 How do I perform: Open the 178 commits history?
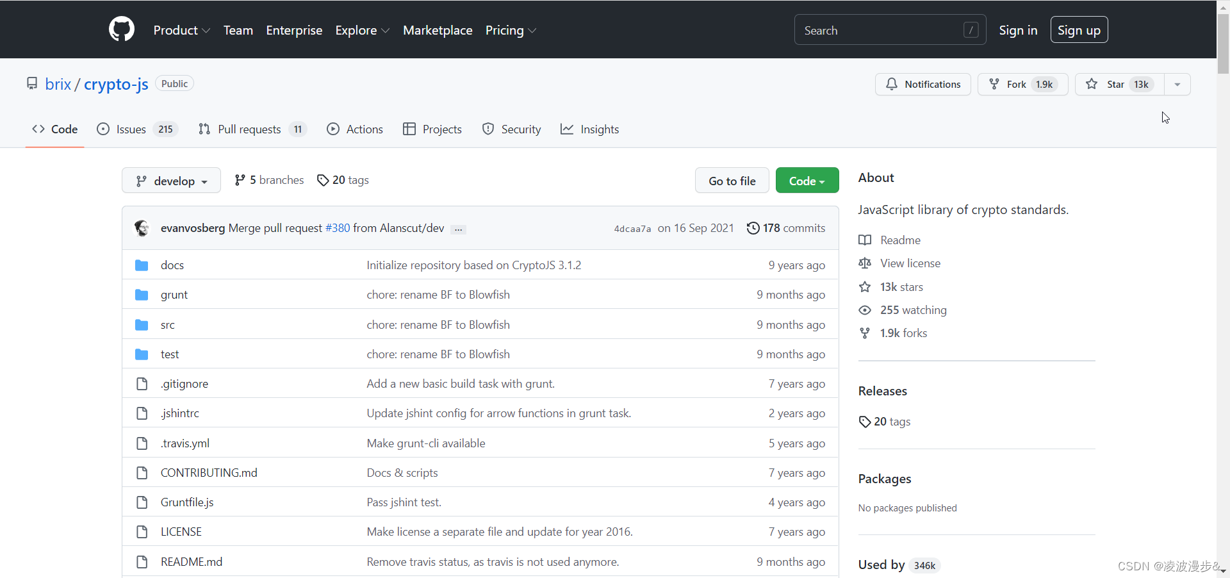click(786, 228)
